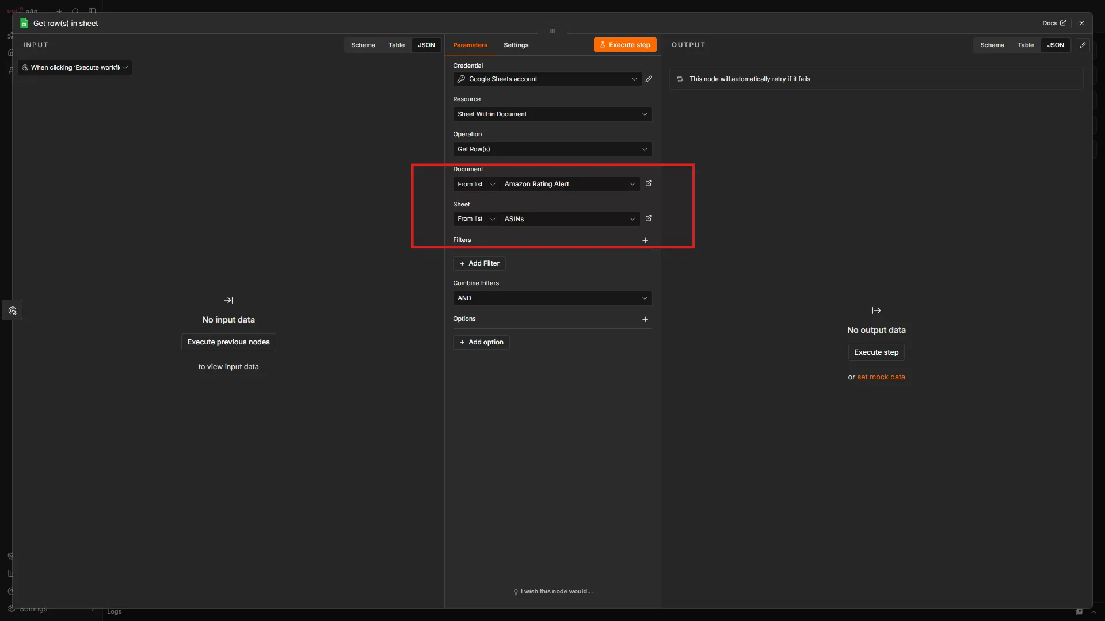Open the Operation dropdown Get Row(s)
Image resolution: width=1105 pixels, height=621 pixels.
click(552, 149)
